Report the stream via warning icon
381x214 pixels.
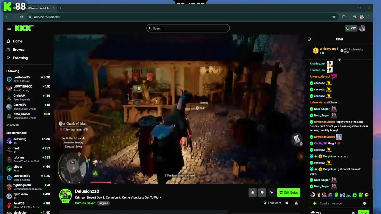point(296,203)
